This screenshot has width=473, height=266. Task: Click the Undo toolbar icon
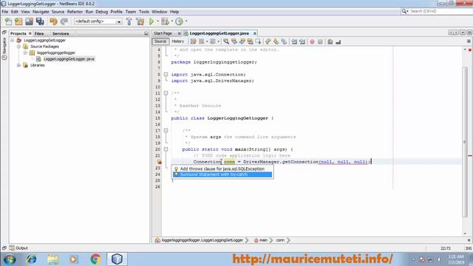[x=53, y=21]
